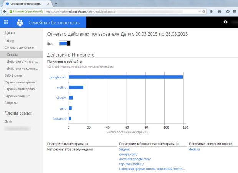Open the blocked top-fwz1.mail.ru/ link

pyautogui.click(x=131, y=164)
